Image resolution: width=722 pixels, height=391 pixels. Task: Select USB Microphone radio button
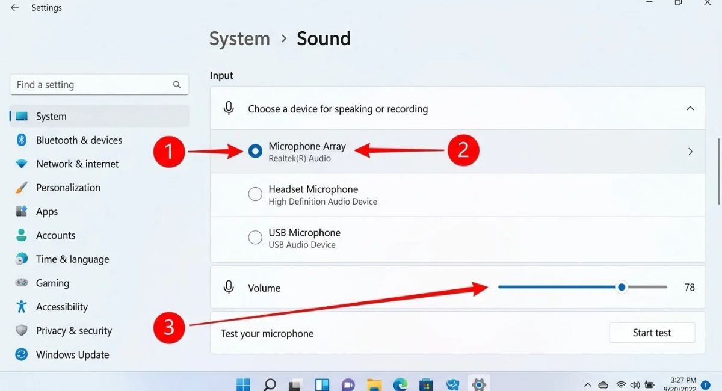pyautogui.click(x=255, y=238)
